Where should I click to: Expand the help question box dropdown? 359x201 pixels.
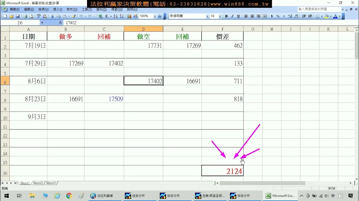(x=343, y=9)
